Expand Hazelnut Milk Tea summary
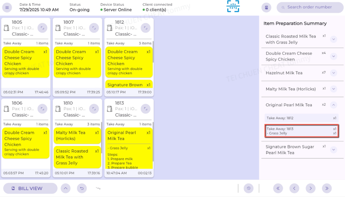345x197 pixels. pyautogui.click(x=334, y=73)
